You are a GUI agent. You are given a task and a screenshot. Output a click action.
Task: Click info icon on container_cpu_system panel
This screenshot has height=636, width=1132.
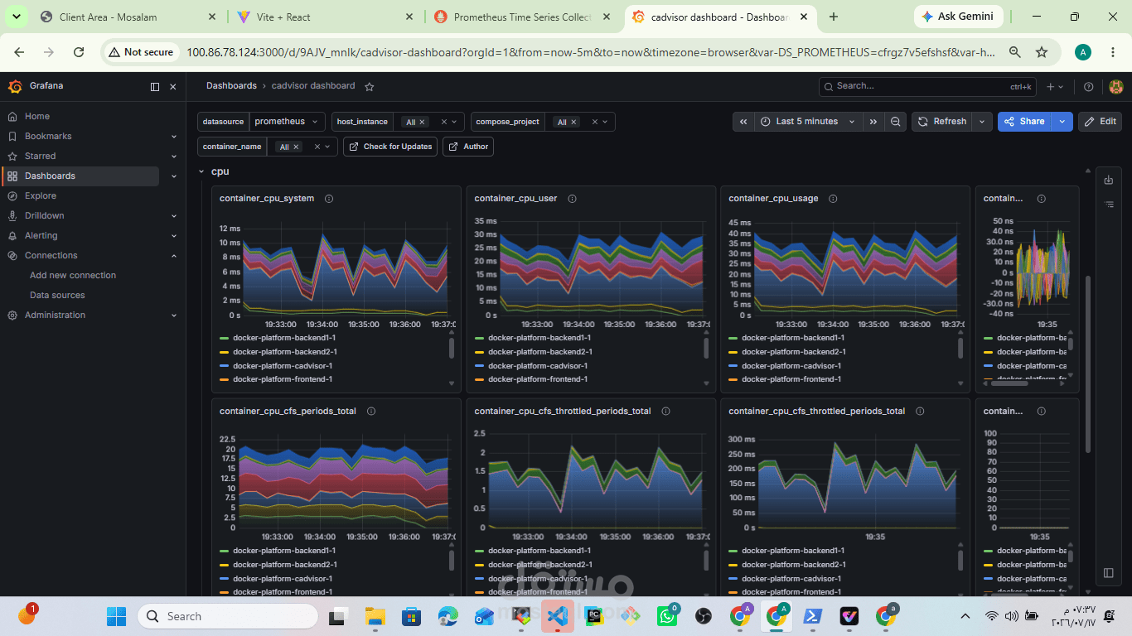[x=329, y=199]
